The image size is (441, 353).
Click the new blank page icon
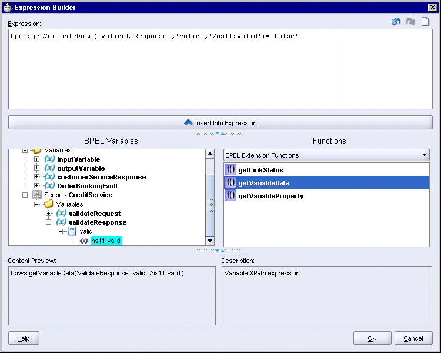425,21
